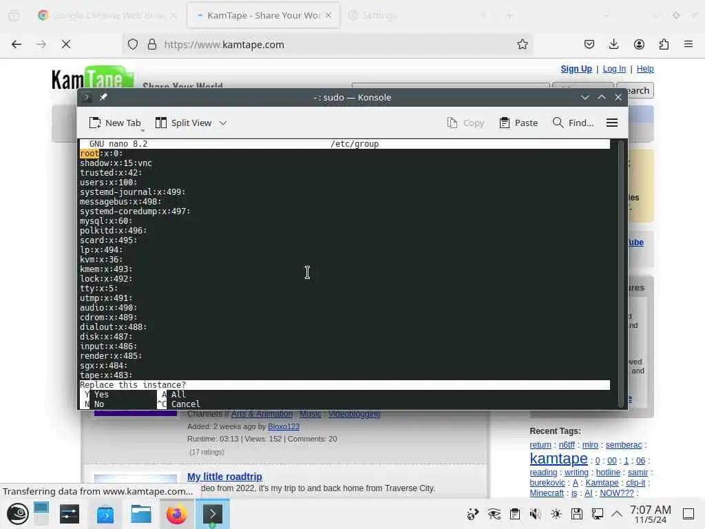705x529 pixels.
Task: Open Firefox extensions icon
Action: (x=664, y=44)
